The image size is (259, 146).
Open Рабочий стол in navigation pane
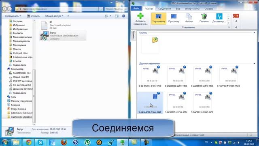coord(19,53)
